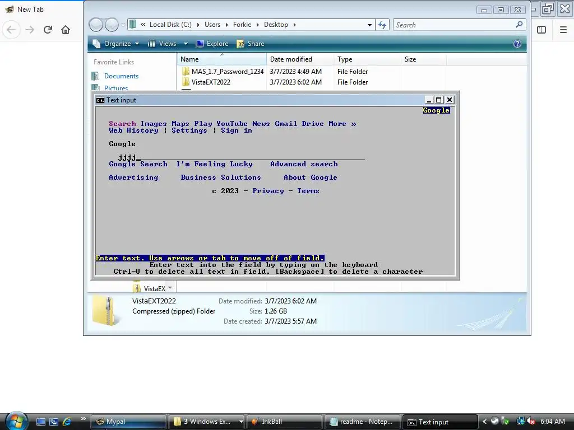The width and height of the screenshot is (574, 430).
Task: Open the Windows Explorer taskbar group dropdown
Action: [241, 422]
